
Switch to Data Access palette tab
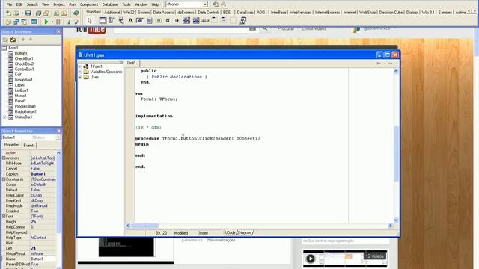pos(163,12)
